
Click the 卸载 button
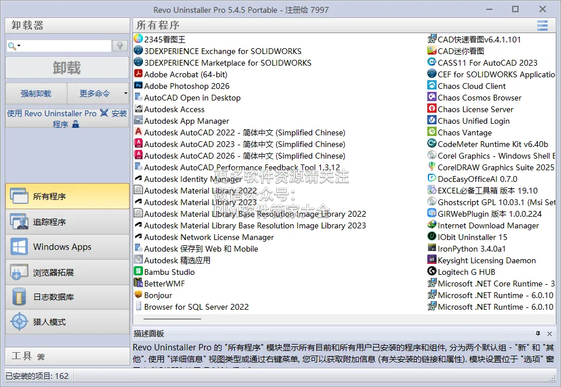click(x=67, y=67)
